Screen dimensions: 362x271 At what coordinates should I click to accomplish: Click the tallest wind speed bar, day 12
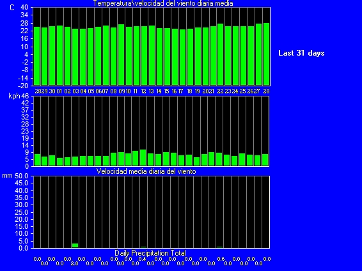click(x=143, y=158)
